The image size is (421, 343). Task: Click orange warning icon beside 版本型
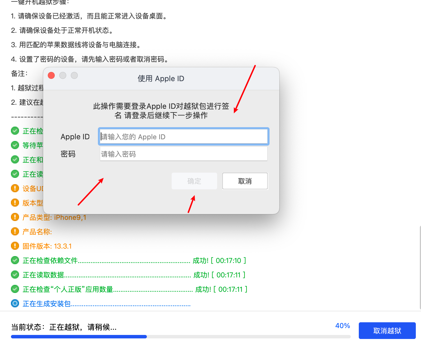click(15, 203)
